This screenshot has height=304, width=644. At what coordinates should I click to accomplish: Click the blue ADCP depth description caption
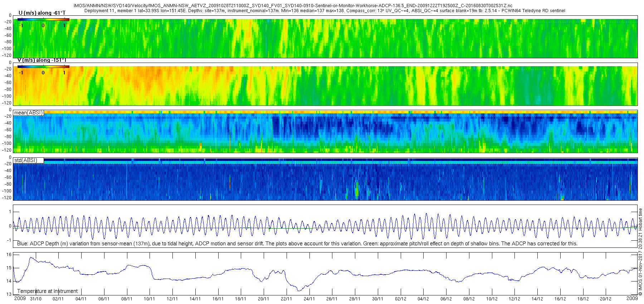click(x=297, y=244)
